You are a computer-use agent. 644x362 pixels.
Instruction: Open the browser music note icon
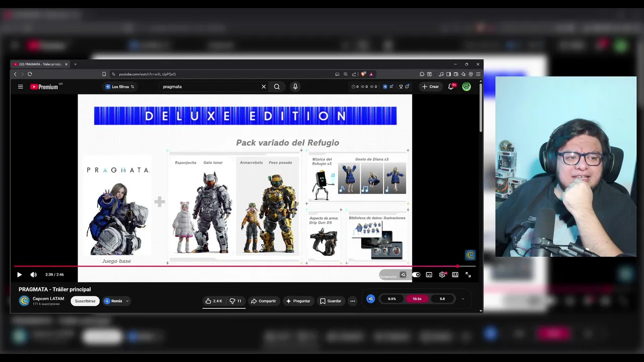click(x=441, y=74)
